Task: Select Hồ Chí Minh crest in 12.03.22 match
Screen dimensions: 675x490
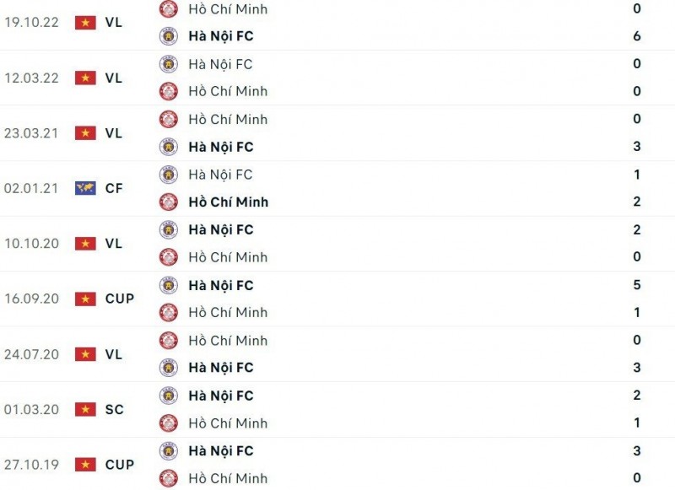Action: click(169, 91)
